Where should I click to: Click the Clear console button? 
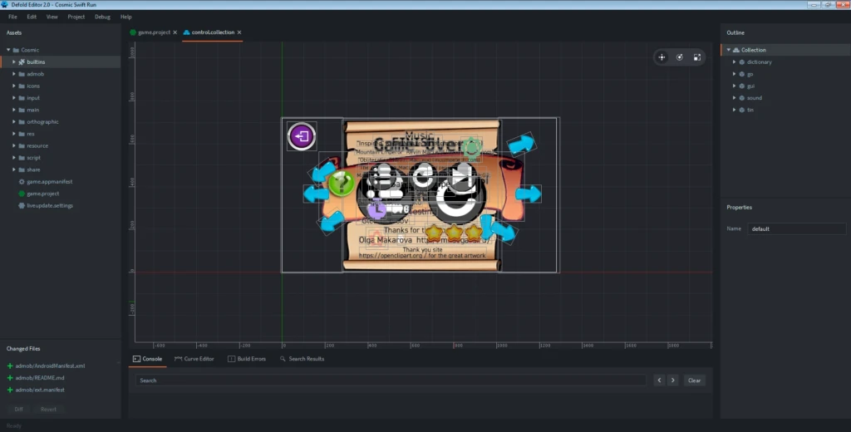point(694,380)
